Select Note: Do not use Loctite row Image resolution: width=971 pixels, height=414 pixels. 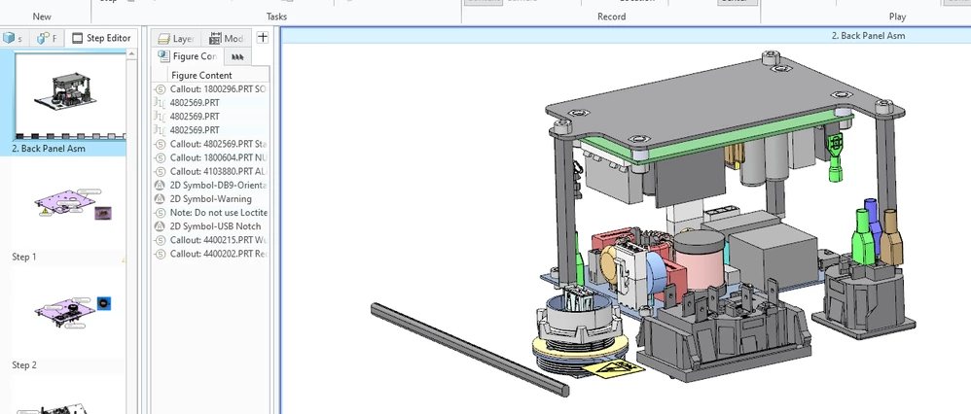pos(210,212)
